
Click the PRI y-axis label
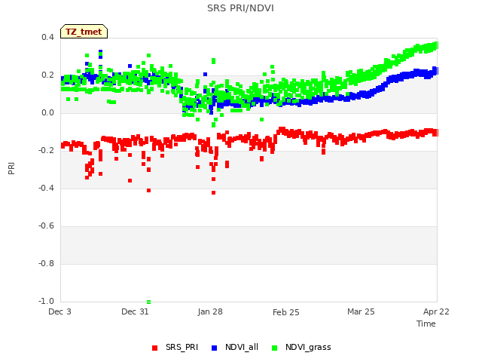point(11,168)
